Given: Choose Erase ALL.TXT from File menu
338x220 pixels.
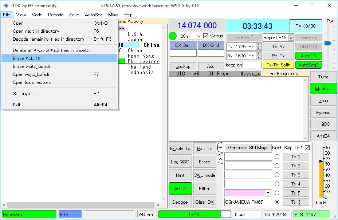Looking at the screenshot, I should point(59,58).
